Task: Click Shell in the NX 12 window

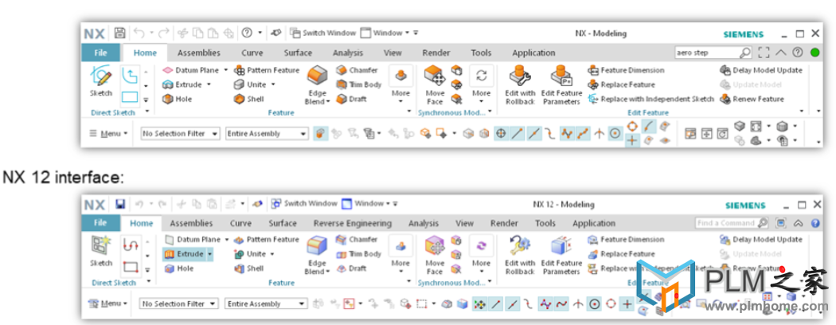Action: coord(248,268)
